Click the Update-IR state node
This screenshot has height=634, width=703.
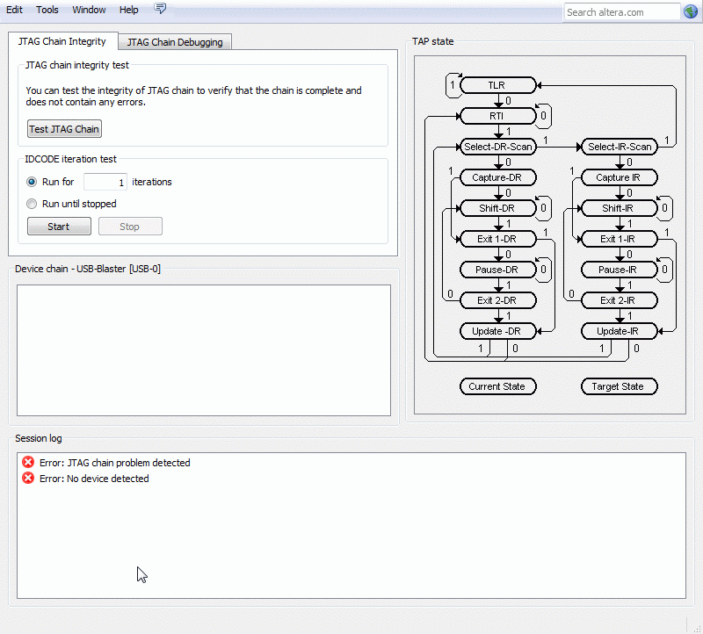point(619,331)
